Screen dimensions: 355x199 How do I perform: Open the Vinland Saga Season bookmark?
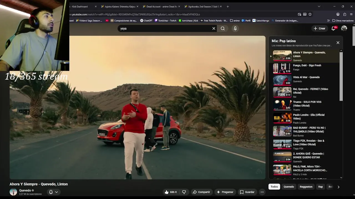89,20
